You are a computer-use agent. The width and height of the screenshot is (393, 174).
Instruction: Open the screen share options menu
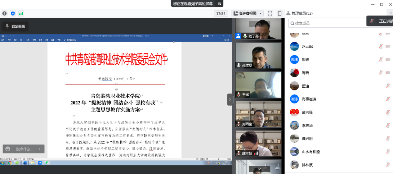coord(220,4)
